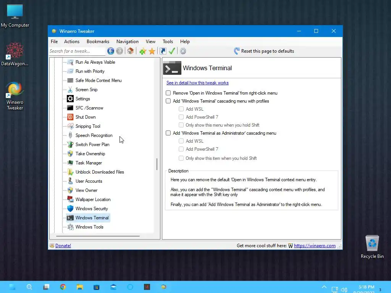Click the Wallpaper Location icon
This screenshot has height=293, width=391.
(x=70, y=200)
